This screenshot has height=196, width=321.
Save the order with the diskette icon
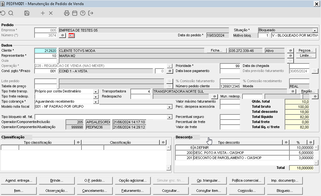point(27,13)
